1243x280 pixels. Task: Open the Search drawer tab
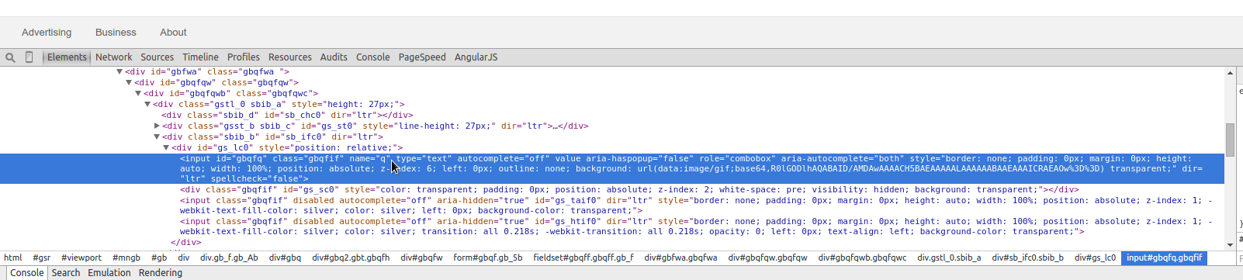click(x=66, y=273)
